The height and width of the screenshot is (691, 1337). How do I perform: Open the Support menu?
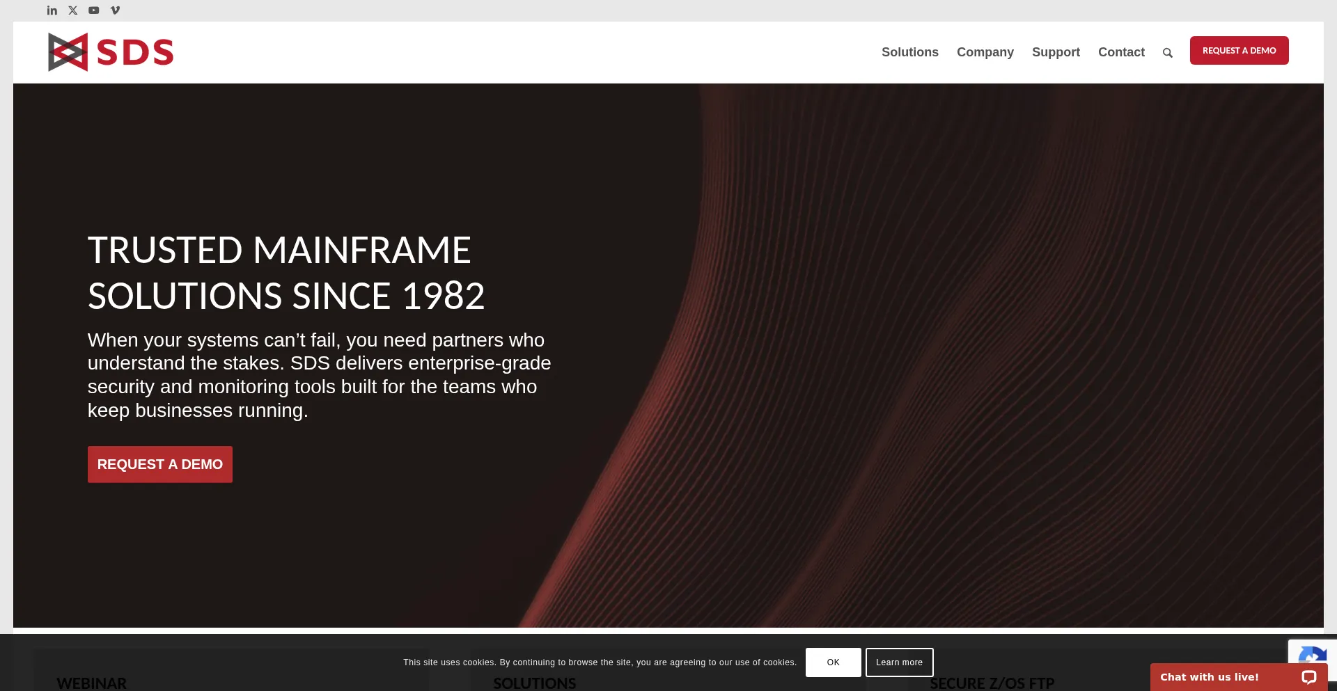pyautogui.click(x=1056, y=52)
